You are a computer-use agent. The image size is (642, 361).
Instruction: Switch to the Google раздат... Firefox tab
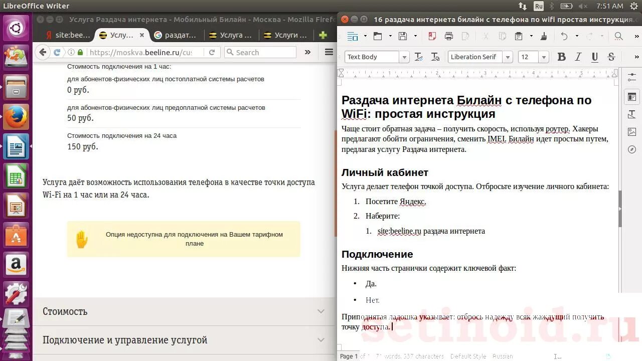[x=176, y=35]
